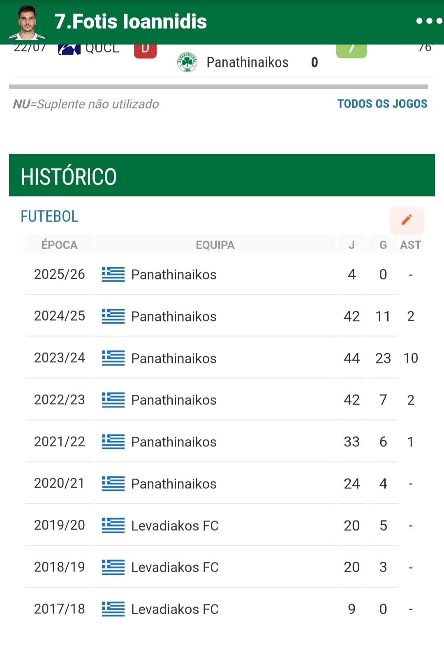Tap the Panathinaikos club crest icon
444x657 pixels.
(187, 62)
